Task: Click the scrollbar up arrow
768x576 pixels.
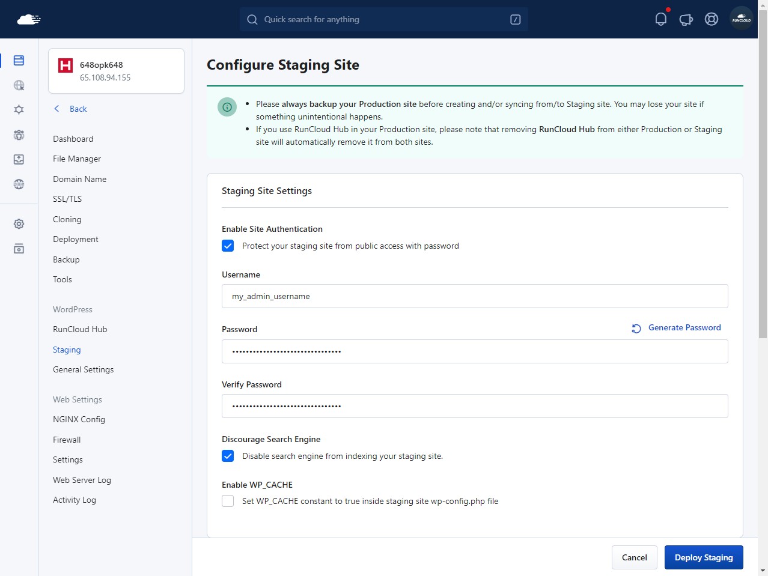Action: (763, 5)
